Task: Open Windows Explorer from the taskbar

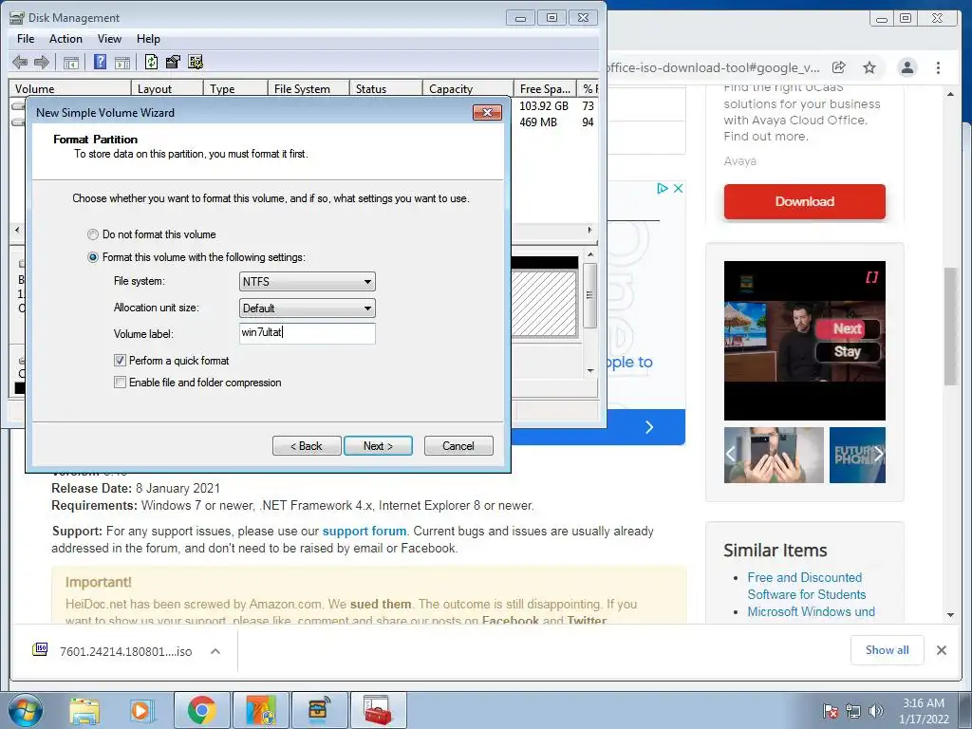Action: coord(84,710)
